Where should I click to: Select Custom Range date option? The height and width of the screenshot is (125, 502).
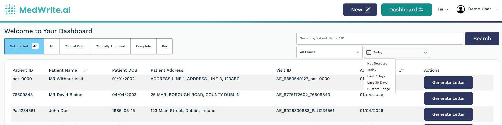[x=378, y=89]
